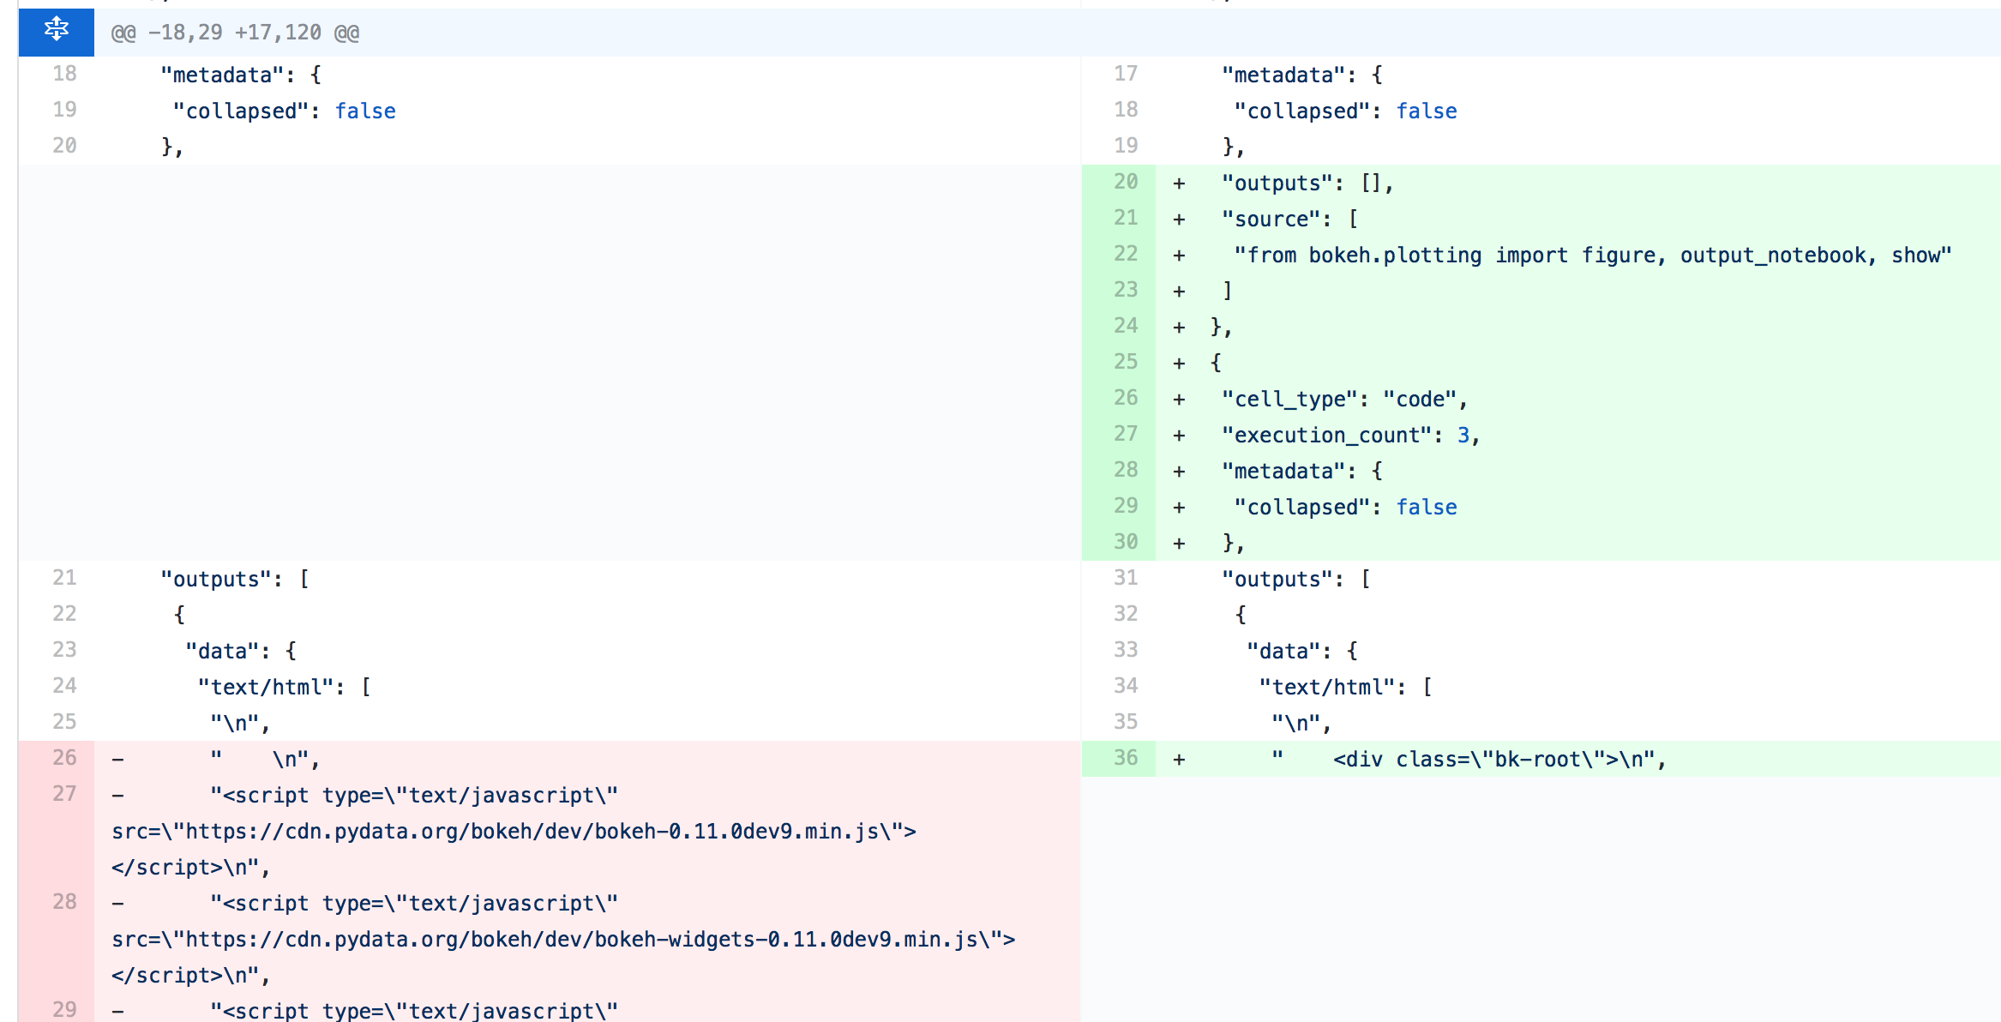Click "collapsed": false on new line 29
This screenshot has width=2001, height=1022.
[1345, 508]
